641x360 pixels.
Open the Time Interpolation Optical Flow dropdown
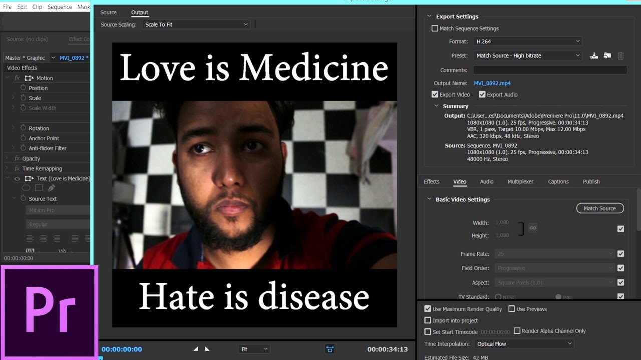coord(524,344)
